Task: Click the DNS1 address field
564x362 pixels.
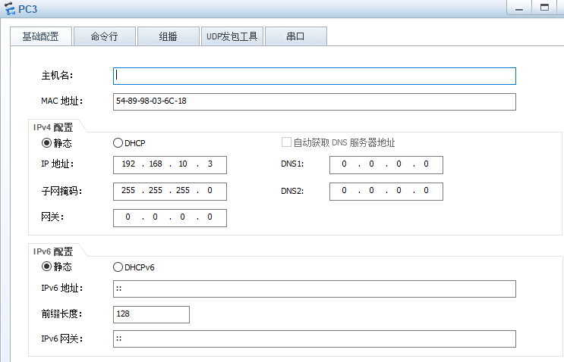Action: click(386, 165)
